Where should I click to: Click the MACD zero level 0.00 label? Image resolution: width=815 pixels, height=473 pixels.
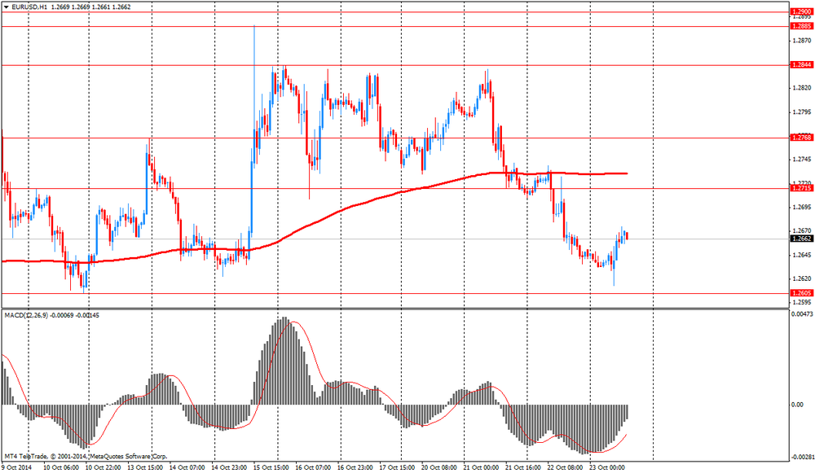(x=797, y=405)
